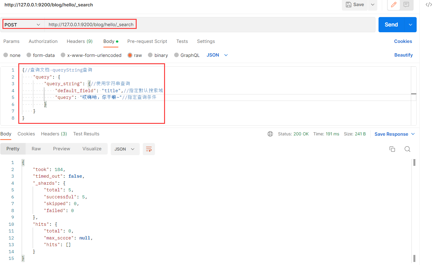Toggle the line wrap icon

point(149,149)
